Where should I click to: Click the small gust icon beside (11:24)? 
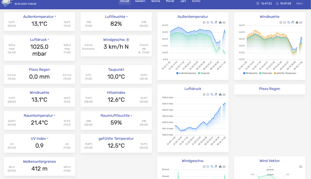(x=139, y=53)
